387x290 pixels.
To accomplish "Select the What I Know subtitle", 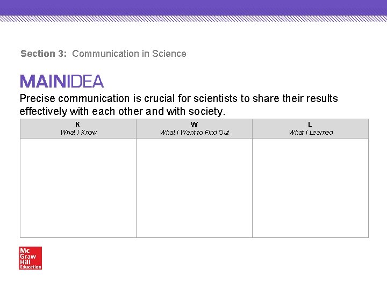I will pyautogui.click(x=78, y=133).
